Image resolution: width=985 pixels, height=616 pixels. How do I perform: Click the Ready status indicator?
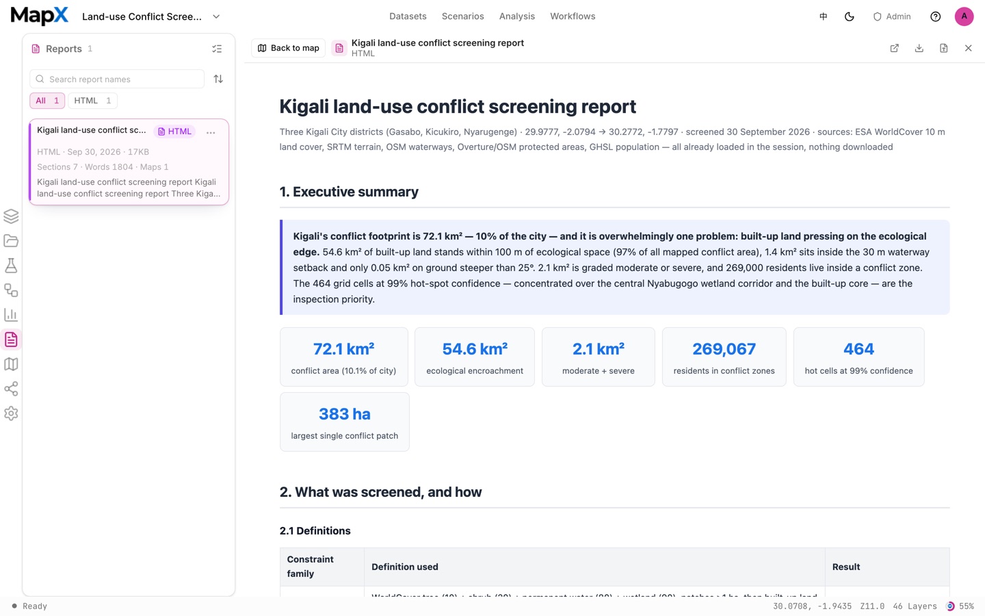(29, 606)
